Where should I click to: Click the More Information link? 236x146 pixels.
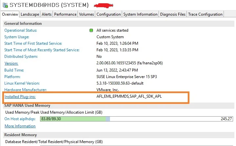tap(20, 126)
